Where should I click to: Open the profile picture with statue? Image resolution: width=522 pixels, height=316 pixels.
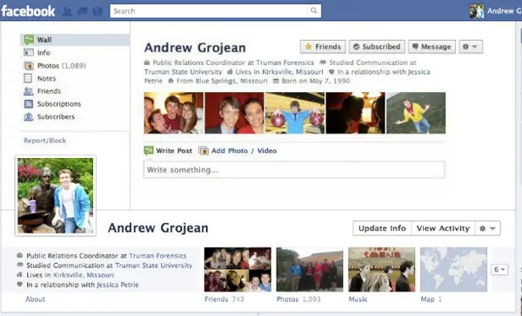click(56, 195)
